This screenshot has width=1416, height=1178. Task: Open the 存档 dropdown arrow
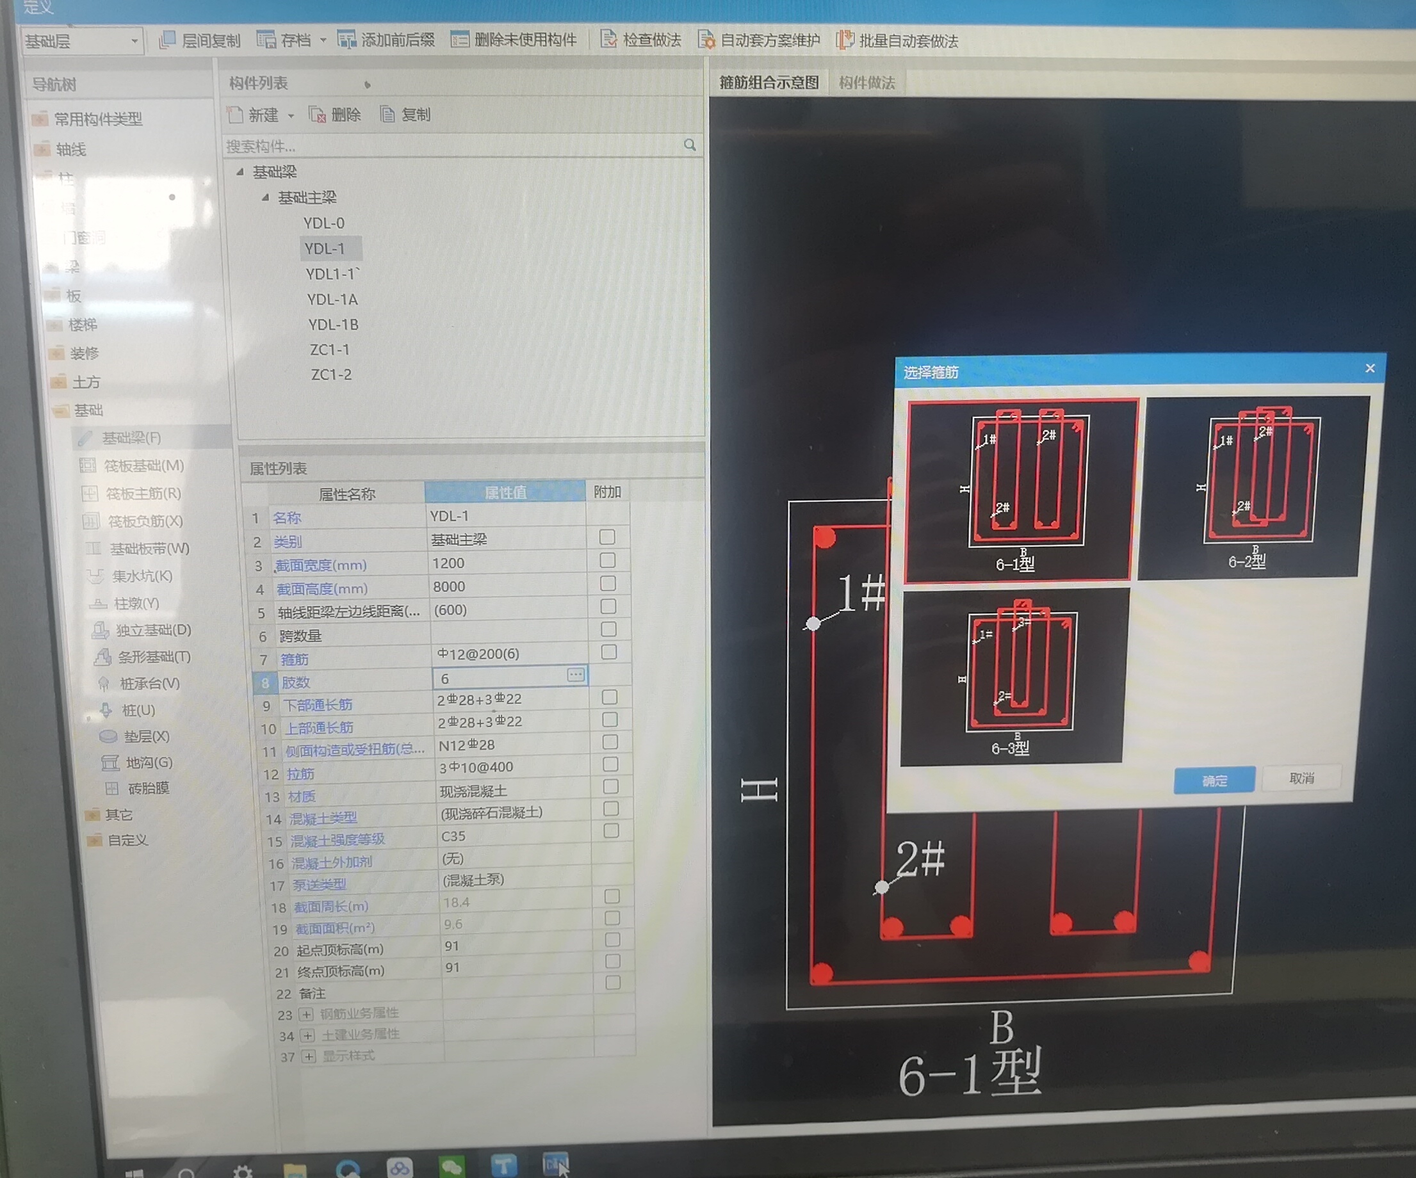click(323, 41)
